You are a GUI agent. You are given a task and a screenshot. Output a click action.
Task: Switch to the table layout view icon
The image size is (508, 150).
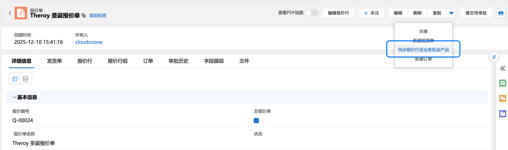point(15,79)
